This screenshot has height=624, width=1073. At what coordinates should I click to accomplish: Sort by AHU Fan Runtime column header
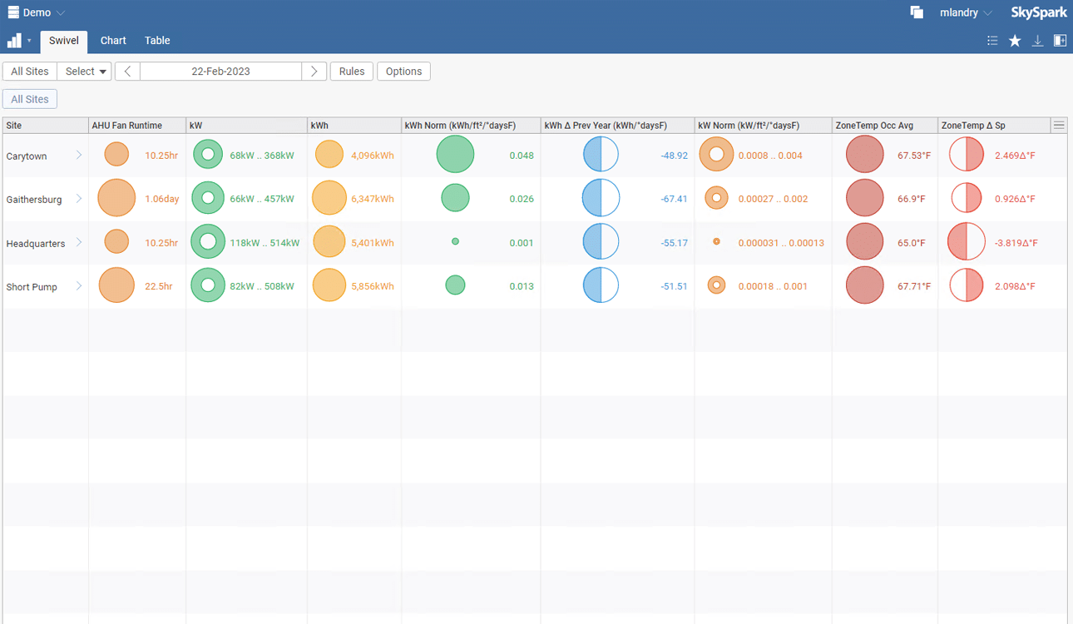(x=137, y=126)
